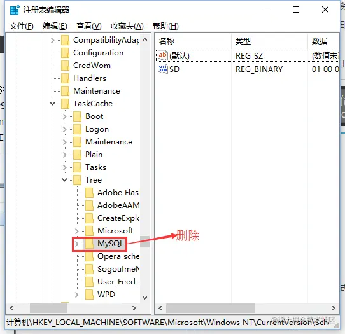This screenshot has height=334, width=345.
Task: Expand the Maintenance key under TaskCache
Action: coord(65,142)
